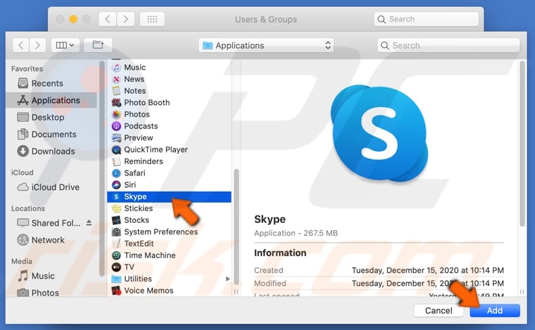Click the Stickies app icon
The image size is (535, 330).
tap(116, 208)
